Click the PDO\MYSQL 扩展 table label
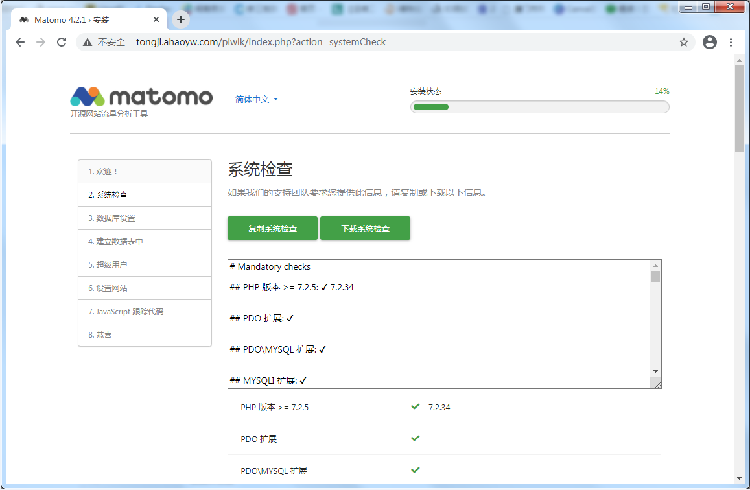 [274, 471]
